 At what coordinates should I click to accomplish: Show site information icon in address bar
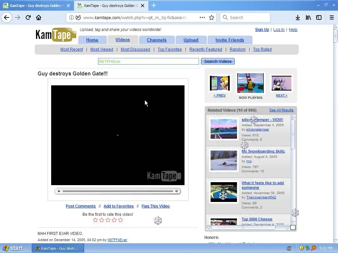point(71,17)
